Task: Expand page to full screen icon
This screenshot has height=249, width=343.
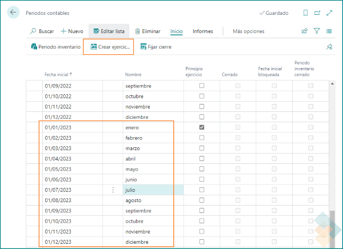Action: pos(329,13)
